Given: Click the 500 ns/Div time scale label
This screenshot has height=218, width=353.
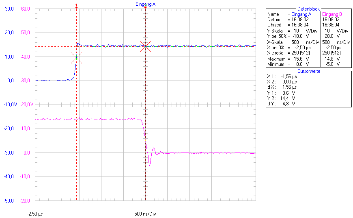Looking at the screenshot, I should 145,214.
